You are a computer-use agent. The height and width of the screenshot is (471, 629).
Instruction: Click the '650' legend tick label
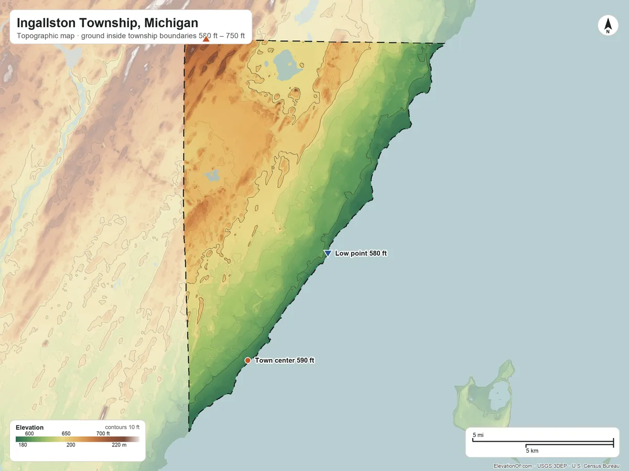tap(66, 433)
